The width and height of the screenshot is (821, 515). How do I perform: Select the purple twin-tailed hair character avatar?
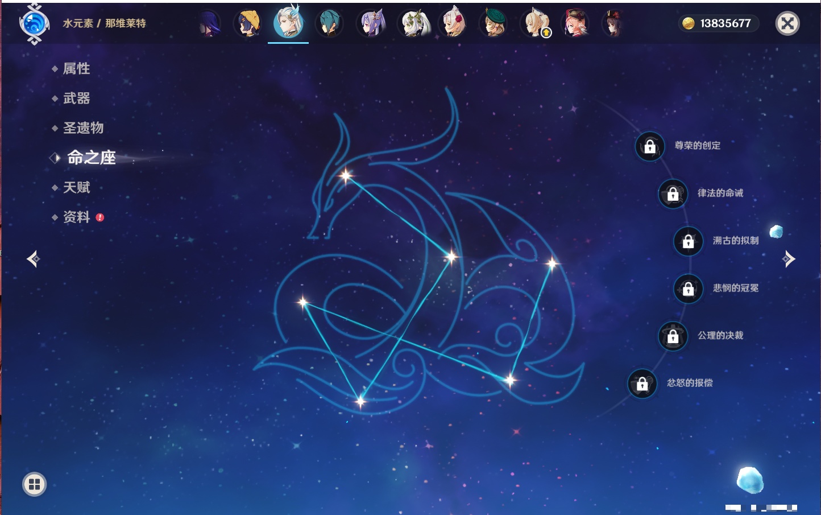pos(371,24)
